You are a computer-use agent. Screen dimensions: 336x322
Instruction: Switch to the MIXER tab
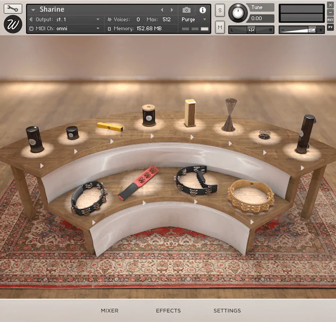109,310
